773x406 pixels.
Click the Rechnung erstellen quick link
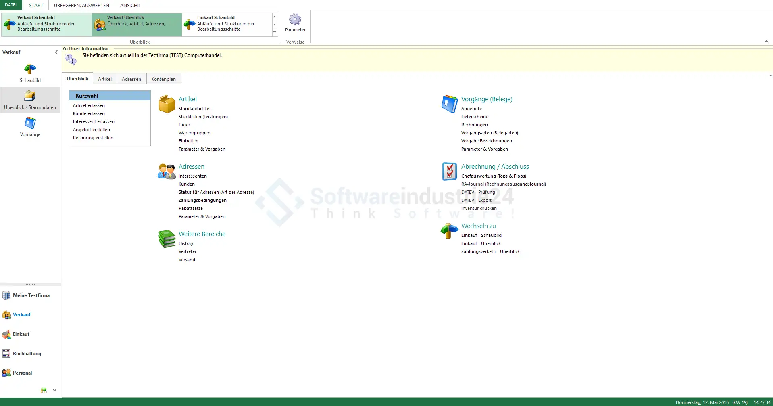click(x=93, y=138)
